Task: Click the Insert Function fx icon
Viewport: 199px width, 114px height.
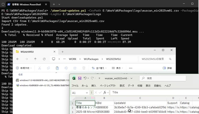Action: coord(105,93)
